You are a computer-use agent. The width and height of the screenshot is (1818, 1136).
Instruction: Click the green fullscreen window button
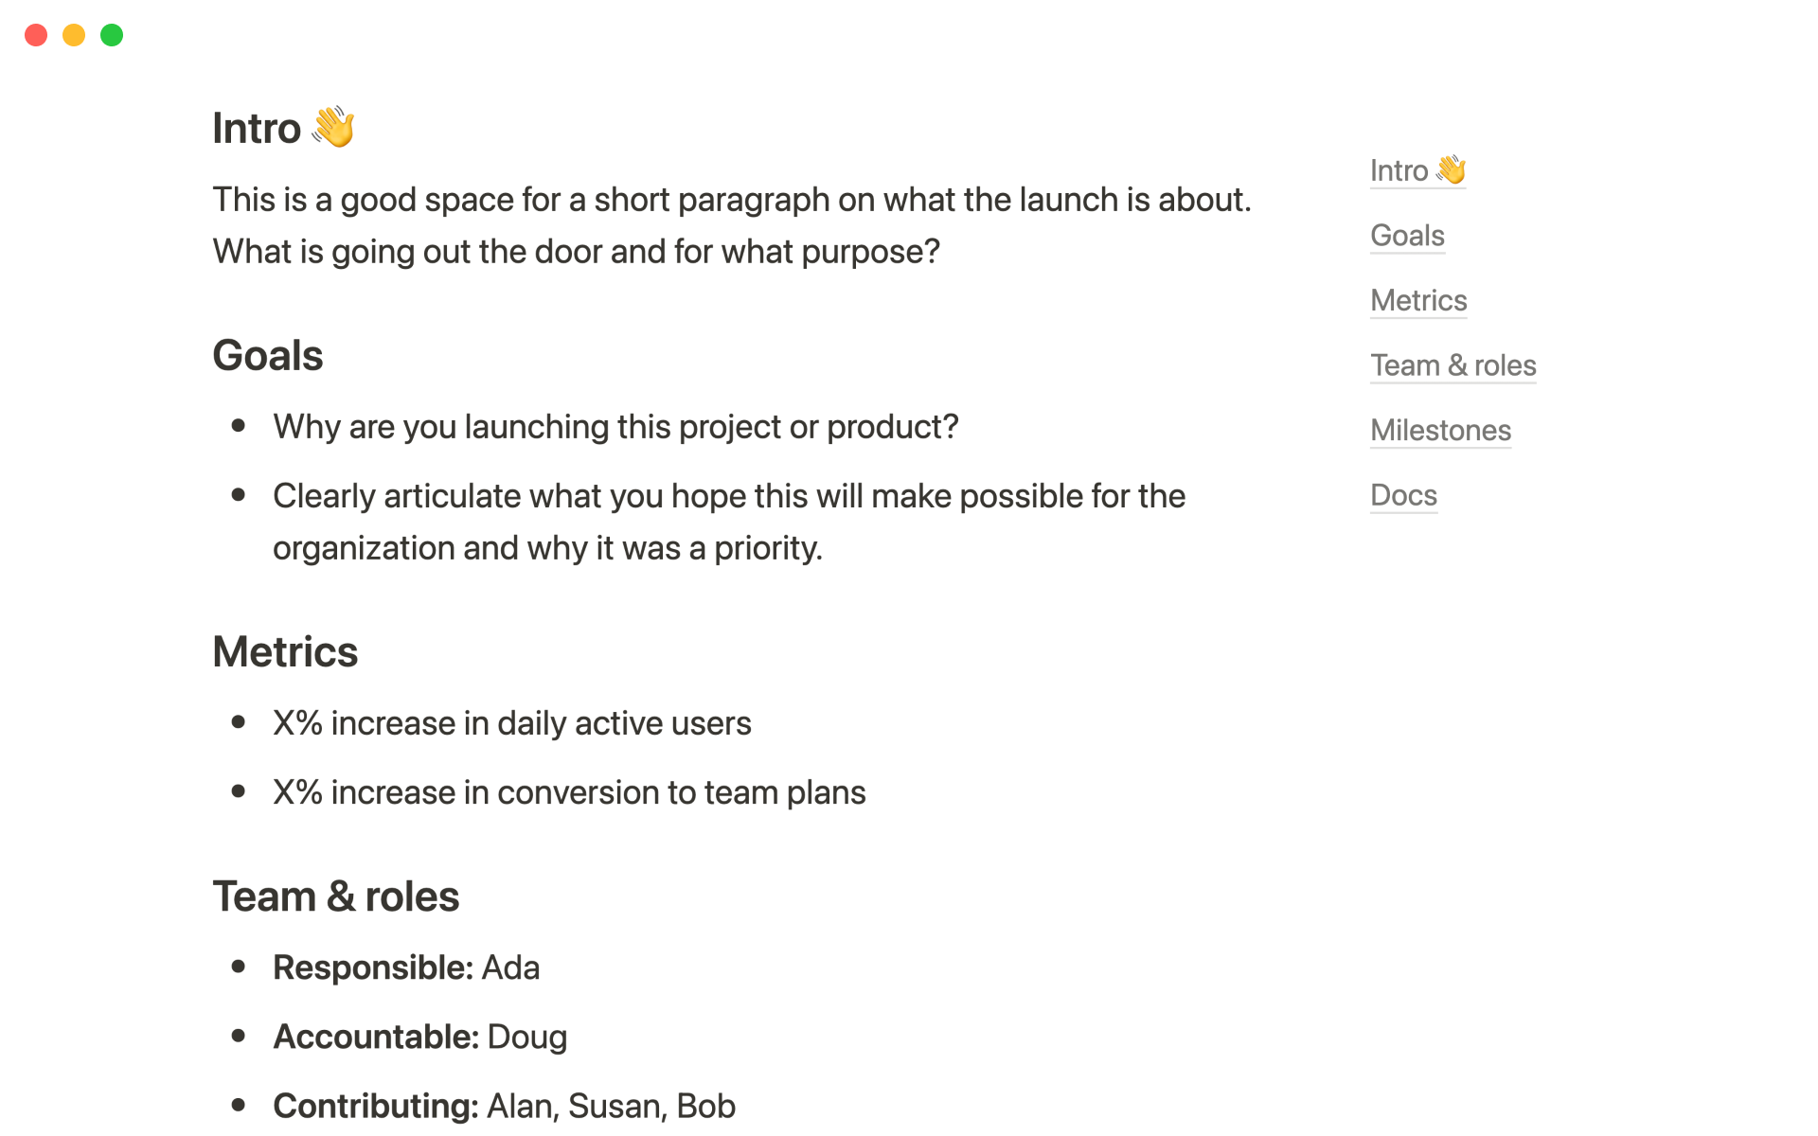(x=112, y=35)
